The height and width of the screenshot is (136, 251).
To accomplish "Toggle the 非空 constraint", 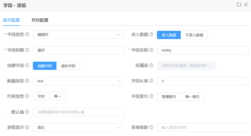I will pyautogui.click(x=41, y=96).
